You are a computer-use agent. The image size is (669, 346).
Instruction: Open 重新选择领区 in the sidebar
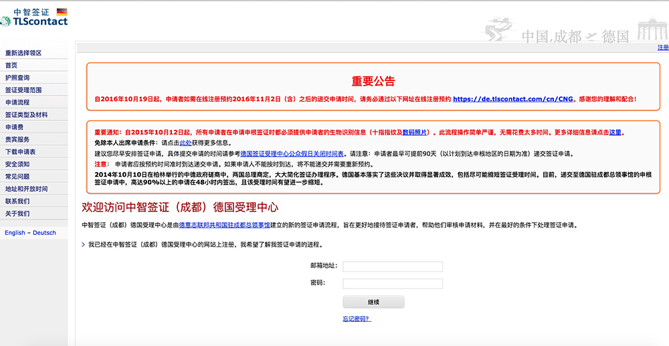coord(24,53)
